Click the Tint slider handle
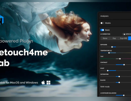 pos(120,59)
